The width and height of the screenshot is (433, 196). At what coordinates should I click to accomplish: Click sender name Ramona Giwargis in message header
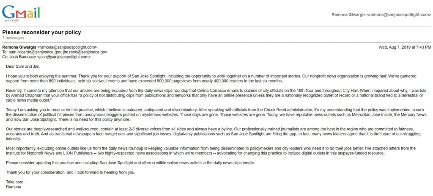[x=19, y=47]
